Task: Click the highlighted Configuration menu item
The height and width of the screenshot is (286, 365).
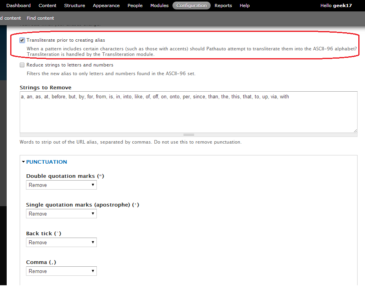Action: [x=191, y=6]
